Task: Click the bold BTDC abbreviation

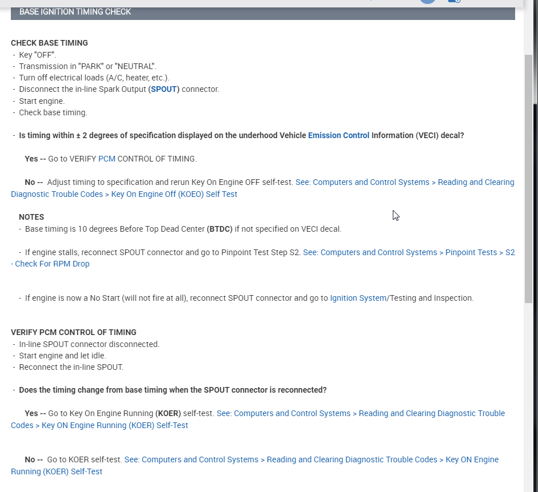Action: pyautogui.click(x=220, y=229)
